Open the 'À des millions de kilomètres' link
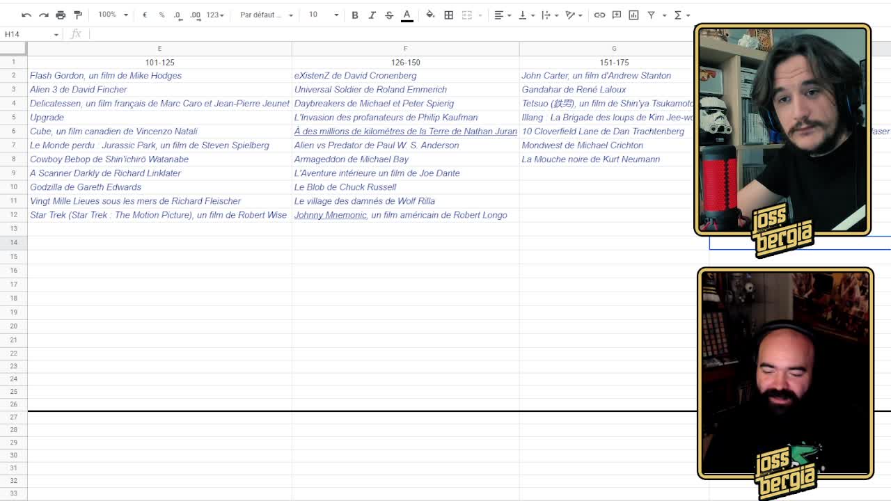891x501 pixels. point(405,132)
